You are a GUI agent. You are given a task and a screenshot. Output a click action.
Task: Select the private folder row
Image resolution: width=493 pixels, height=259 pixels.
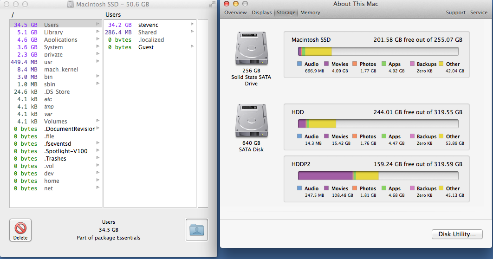[x=56, y=54]
